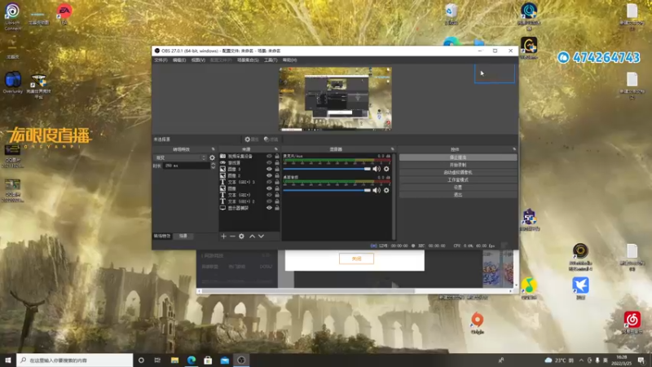Open the 帮助(H) menu
This screenshot has width=652, height=367.
(290, 60)
